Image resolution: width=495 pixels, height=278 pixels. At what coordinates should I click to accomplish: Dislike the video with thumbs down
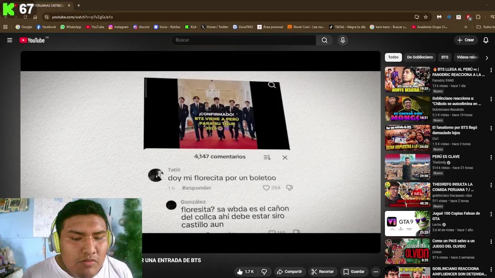tap(264, 272)
